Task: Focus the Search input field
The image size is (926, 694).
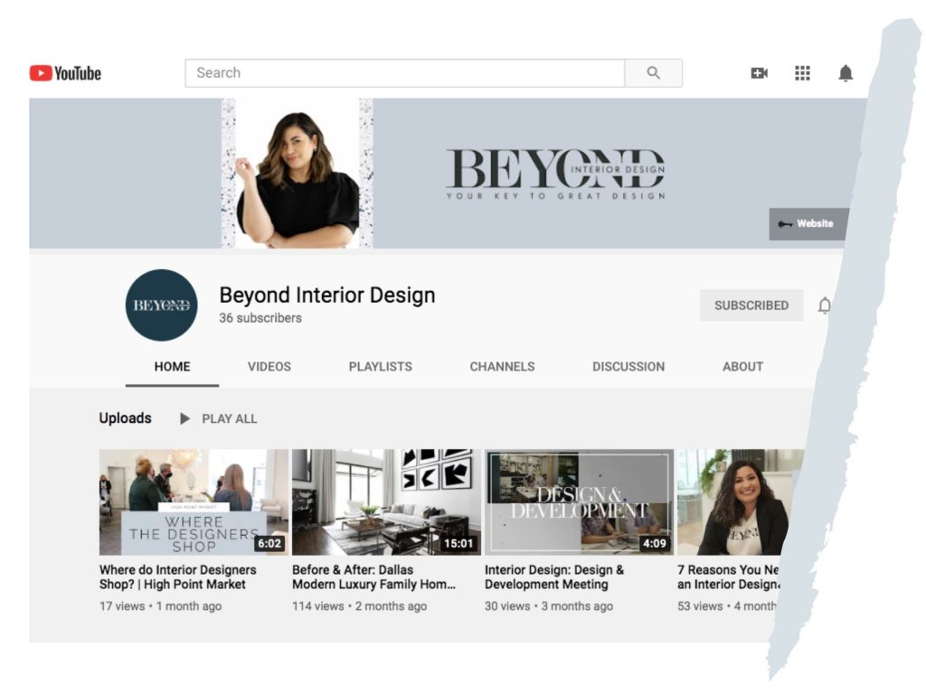Action: [x=405, y=73]
